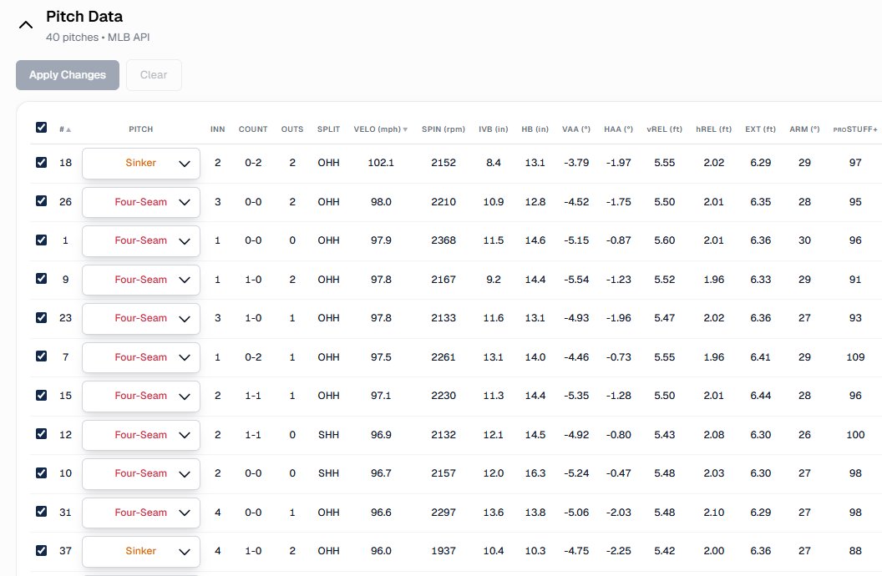Screen dimensions: 882x576
Task: Open pitch type dropdown for pitch 10
Action: pyautogui.click(x=141, y=473)
